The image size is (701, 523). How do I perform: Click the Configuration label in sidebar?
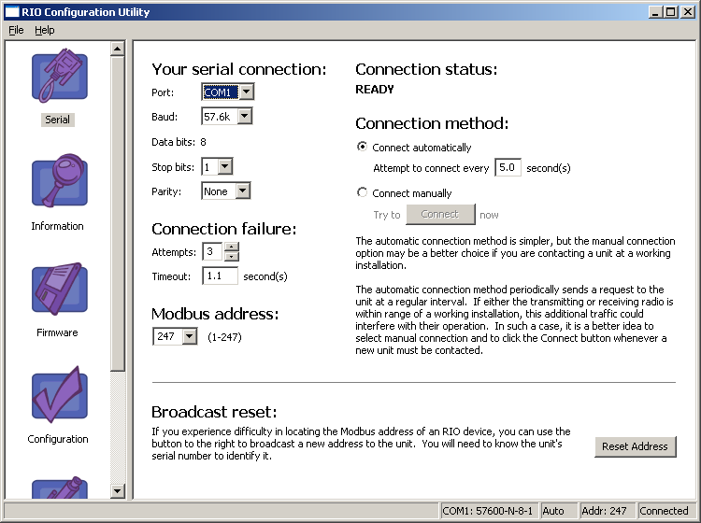click(x=58, y=439)
